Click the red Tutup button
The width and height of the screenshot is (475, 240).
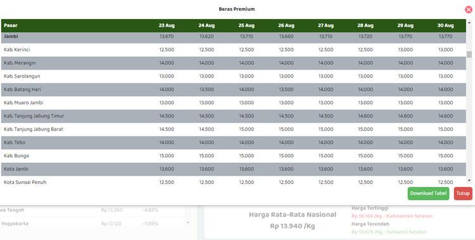click(463, 193)
